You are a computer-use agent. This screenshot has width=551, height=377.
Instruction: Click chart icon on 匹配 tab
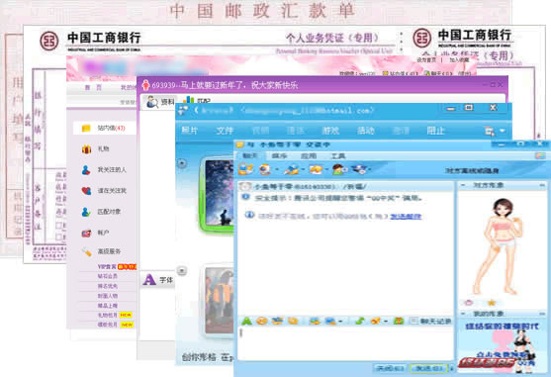188,101
